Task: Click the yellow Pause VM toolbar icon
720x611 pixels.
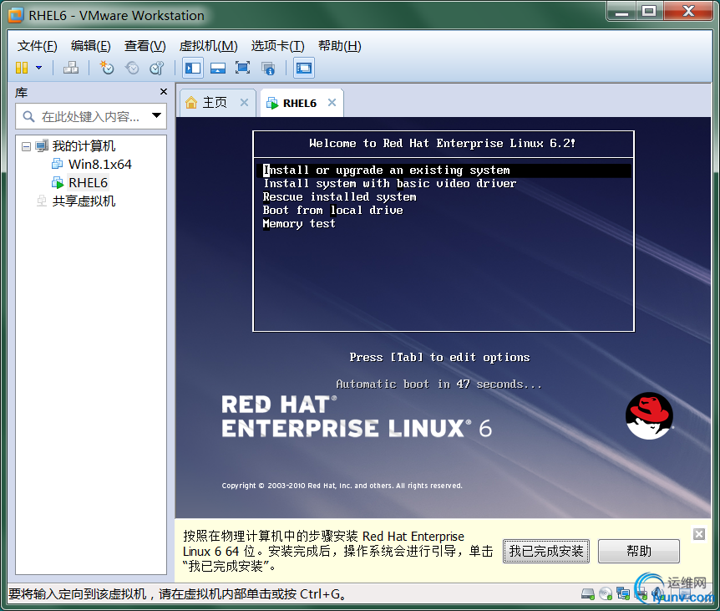Action: pos(22,68)
